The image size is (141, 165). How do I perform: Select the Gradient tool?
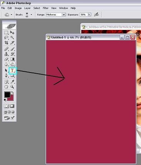click(x=12, y=59)
